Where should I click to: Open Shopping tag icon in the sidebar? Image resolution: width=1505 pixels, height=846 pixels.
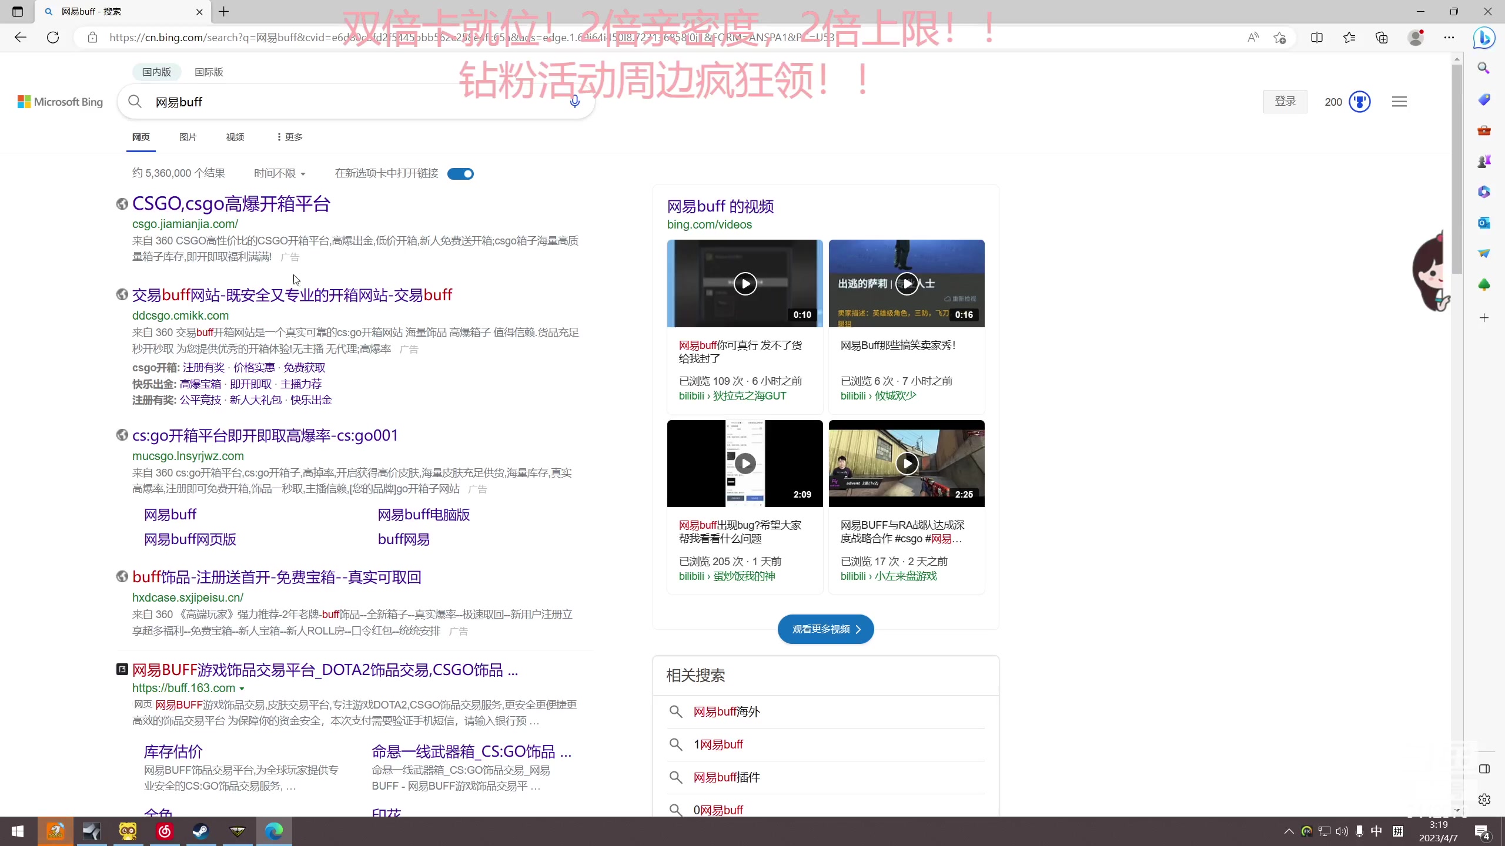point(1484,99)
